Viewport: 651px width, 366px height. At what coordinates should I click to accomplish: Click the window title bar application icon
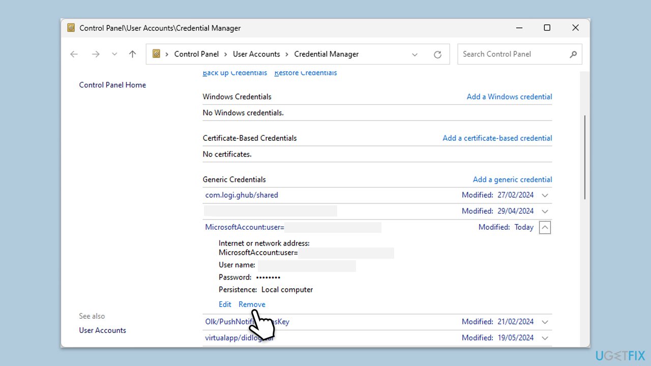(70, 28)
